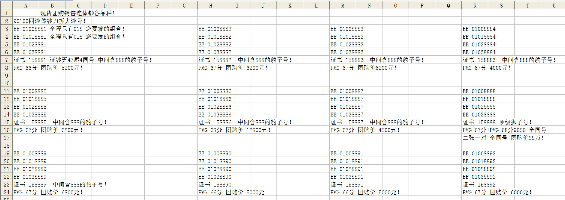Select row 1 by its row number
The height and width of the screenshot is (200, 565).
point(6,13)
